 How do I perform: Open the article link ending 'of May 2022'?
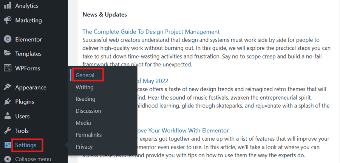point(153,81)
